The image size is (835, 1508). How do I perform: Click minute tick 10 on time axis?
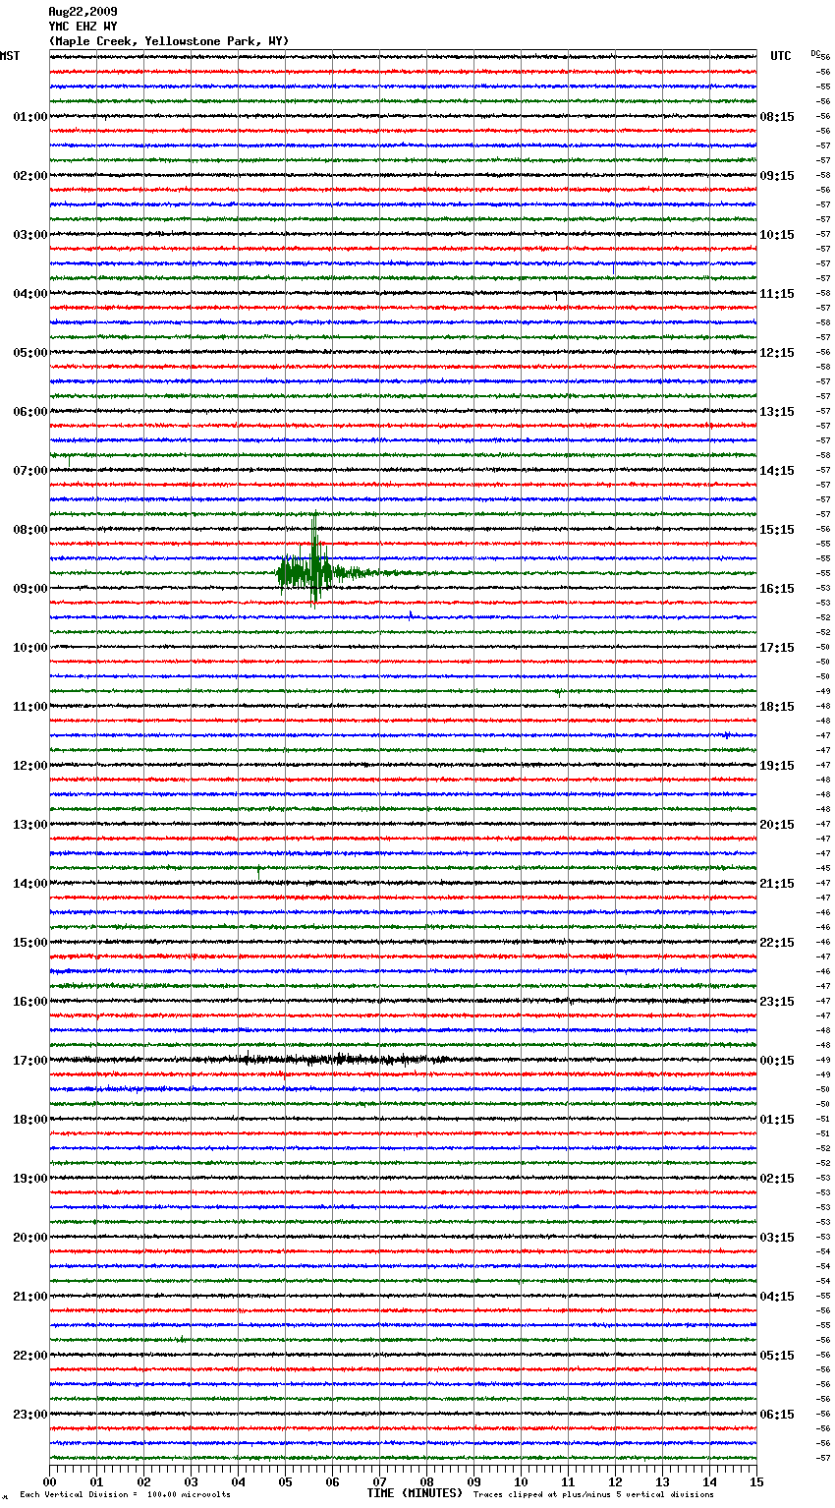coord(521,1482)
